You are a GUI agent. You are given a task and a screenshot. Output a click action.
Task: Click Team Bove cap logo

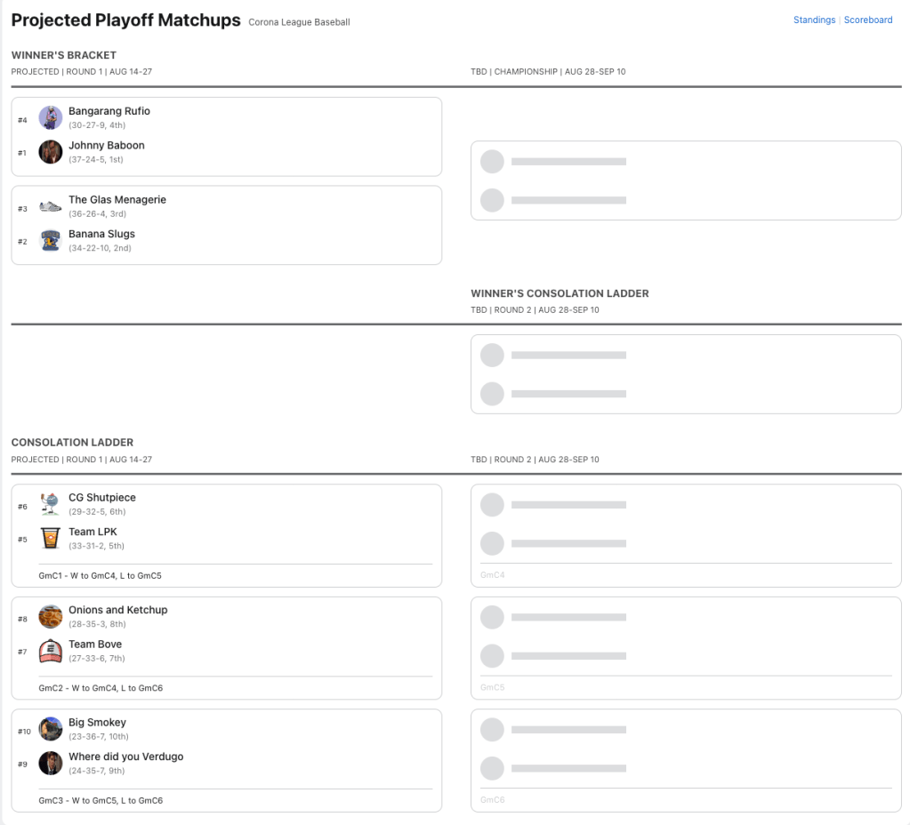(51, 652)
